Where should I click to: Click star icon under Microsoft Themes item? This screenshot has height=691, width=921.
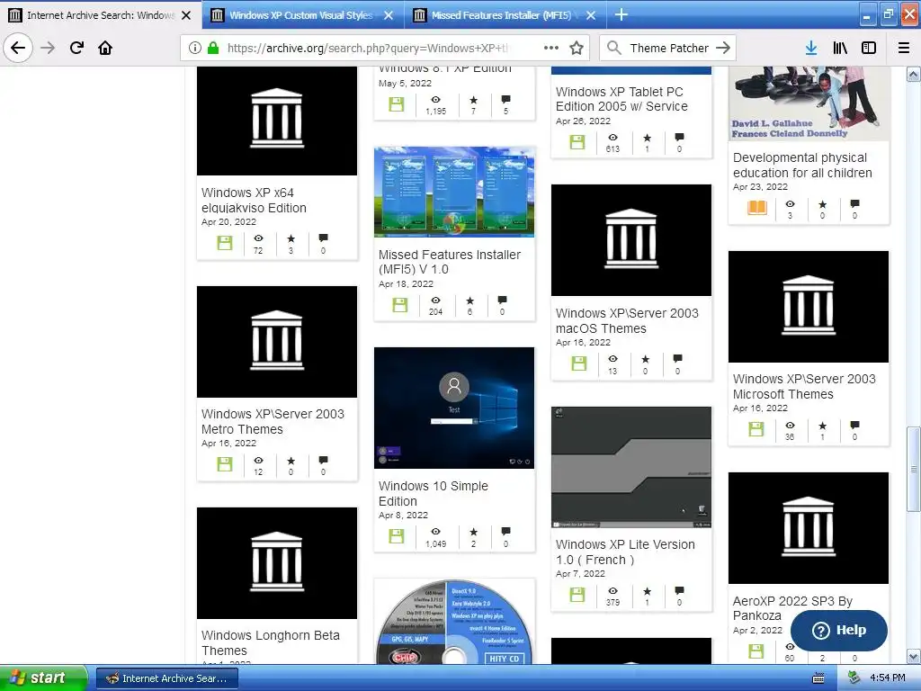(x=822, y=425)
